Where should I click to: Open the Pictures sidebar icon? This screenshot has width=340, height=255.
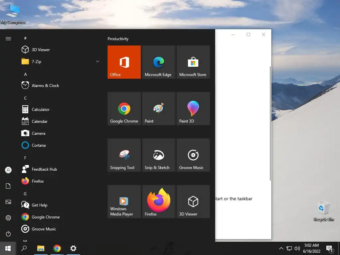coord(8,202)
